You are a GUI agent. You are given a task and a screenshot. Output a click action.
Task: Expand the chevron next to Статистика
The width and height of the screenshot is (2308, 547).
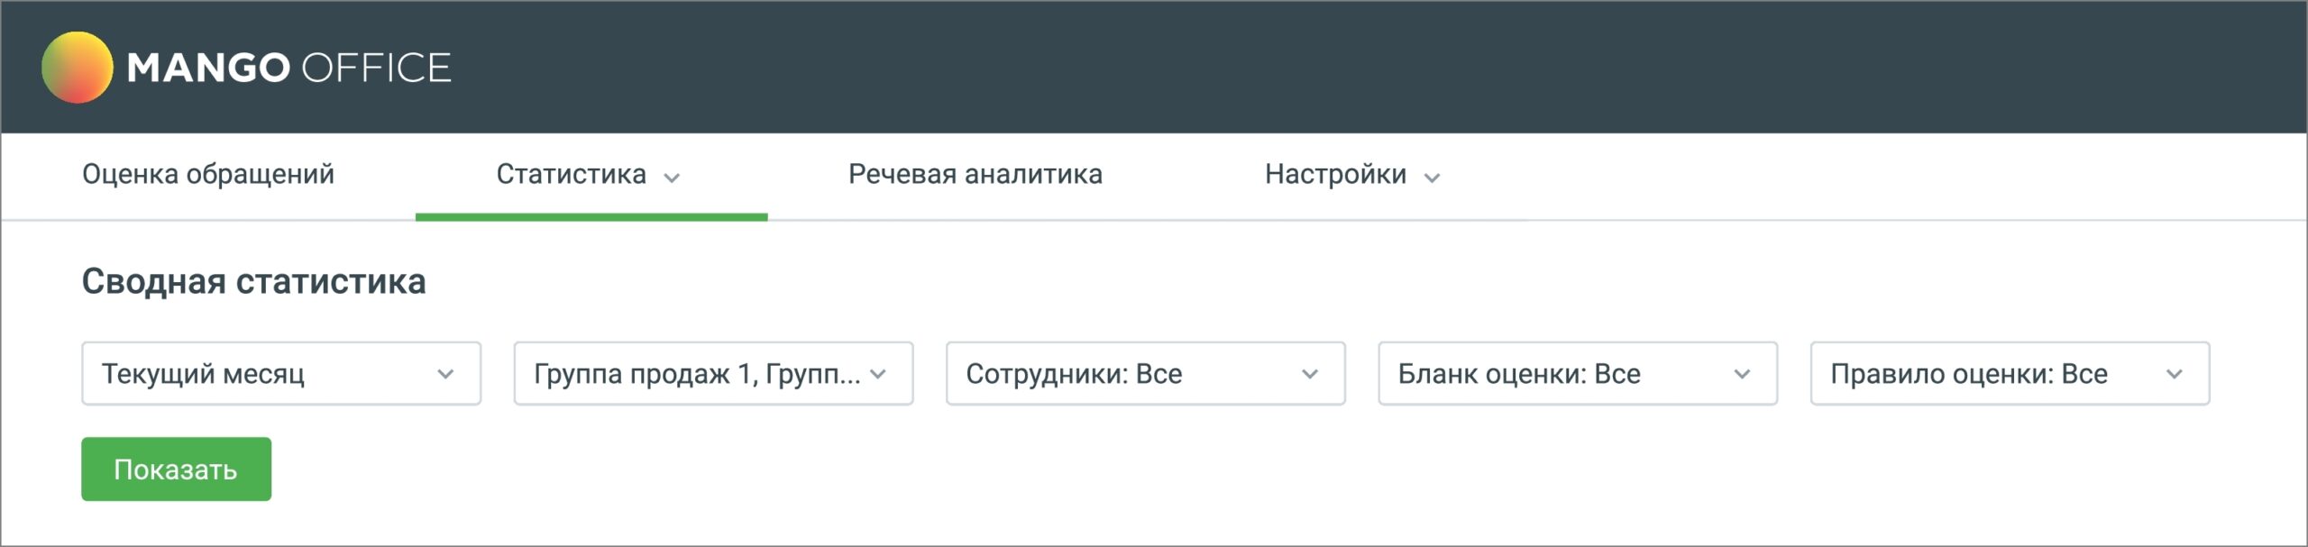coord(672,178)
